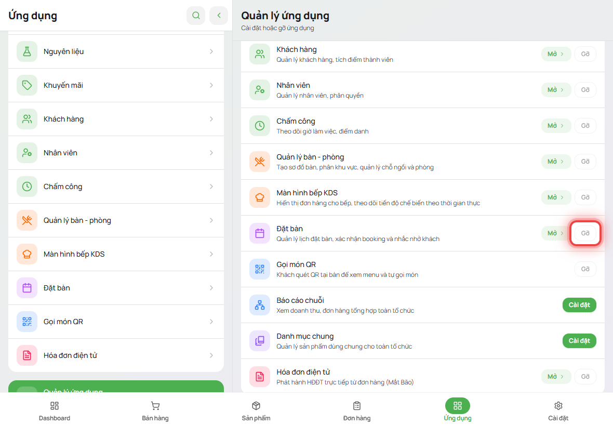613x426 pixels.
Task: Collapse sidebar with back chevron button
Action: pyautogui.click(x=219, y=16)
